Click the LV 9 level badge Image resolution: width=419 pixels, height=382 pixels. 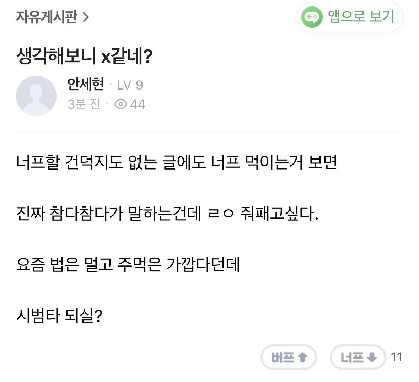click(x=130, y=85)
